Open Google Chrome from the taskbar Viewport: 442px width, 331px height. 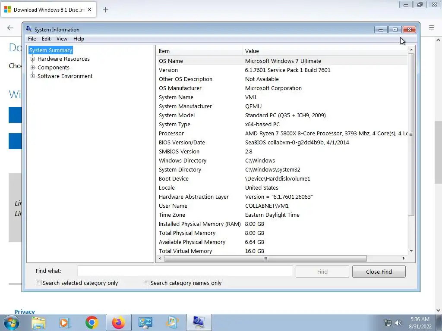(x=92, y=322)
